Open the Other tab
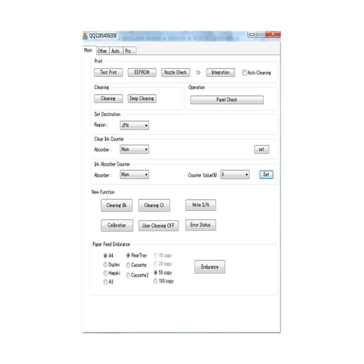The width and height of the screenshot is (364, 364). click(x=102, y=51)
